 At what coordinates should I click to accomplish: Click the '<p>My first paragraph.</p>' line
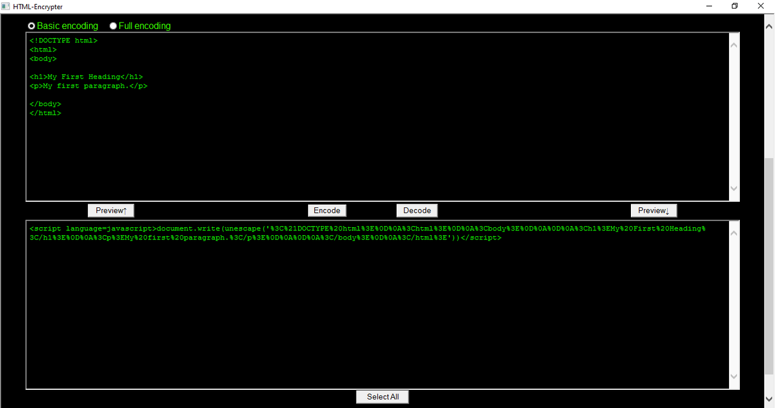(x=88, y=86)
